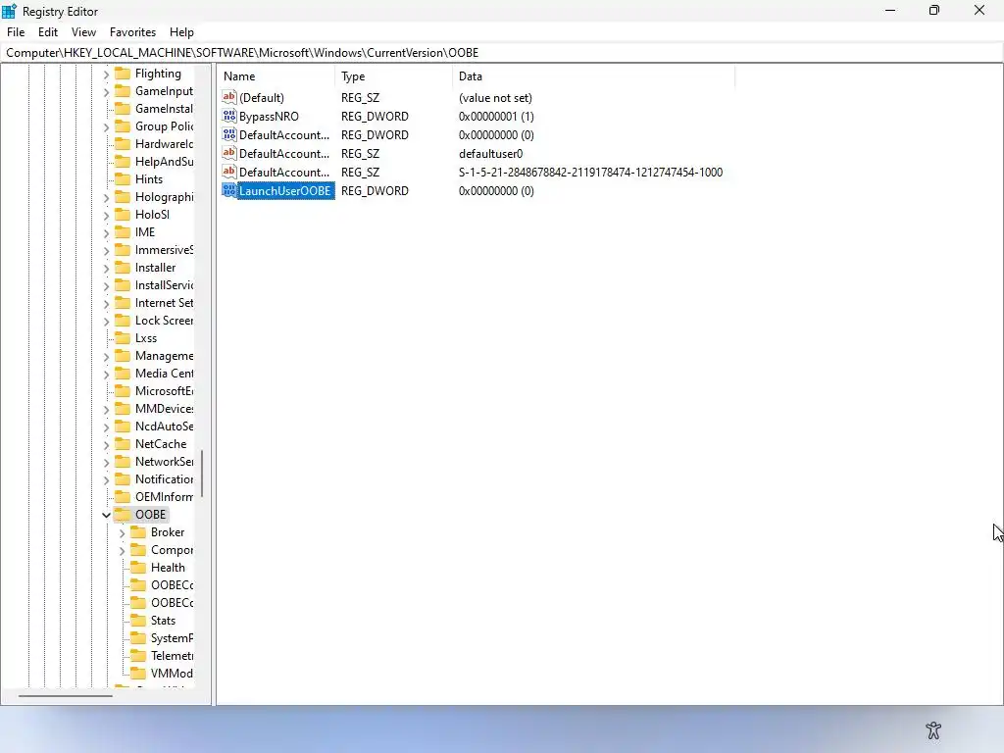
Task: Select the Health subkey
Action: 168,568
